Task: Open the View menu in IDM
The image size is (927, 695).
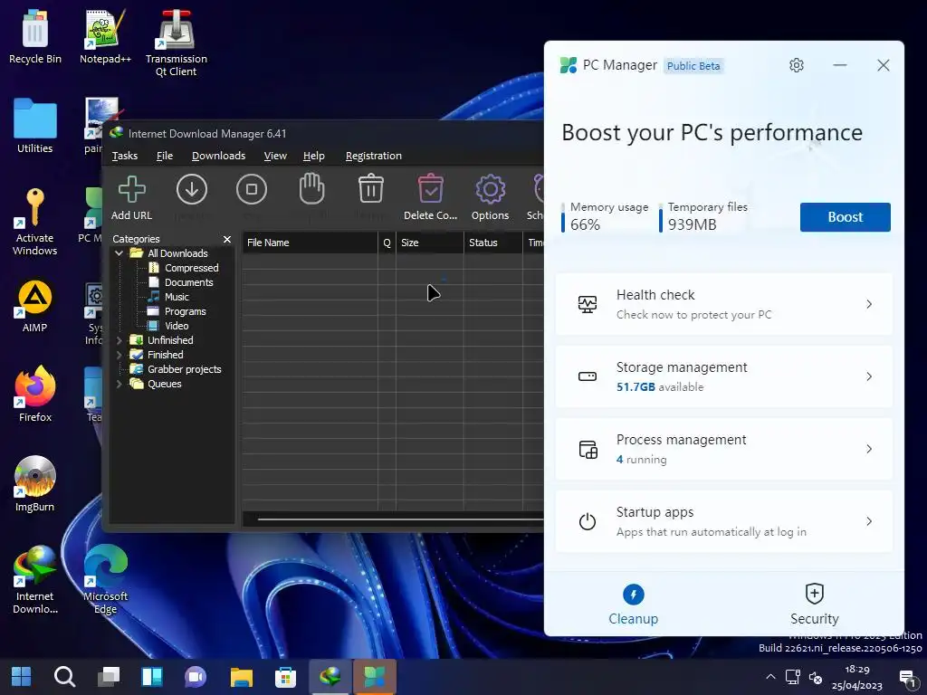Action: click(x=275, y=156)
